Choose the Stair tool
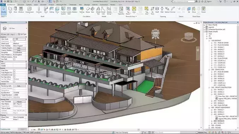The height and width of the screenshot is (134, 239). (x=93, y=10)
